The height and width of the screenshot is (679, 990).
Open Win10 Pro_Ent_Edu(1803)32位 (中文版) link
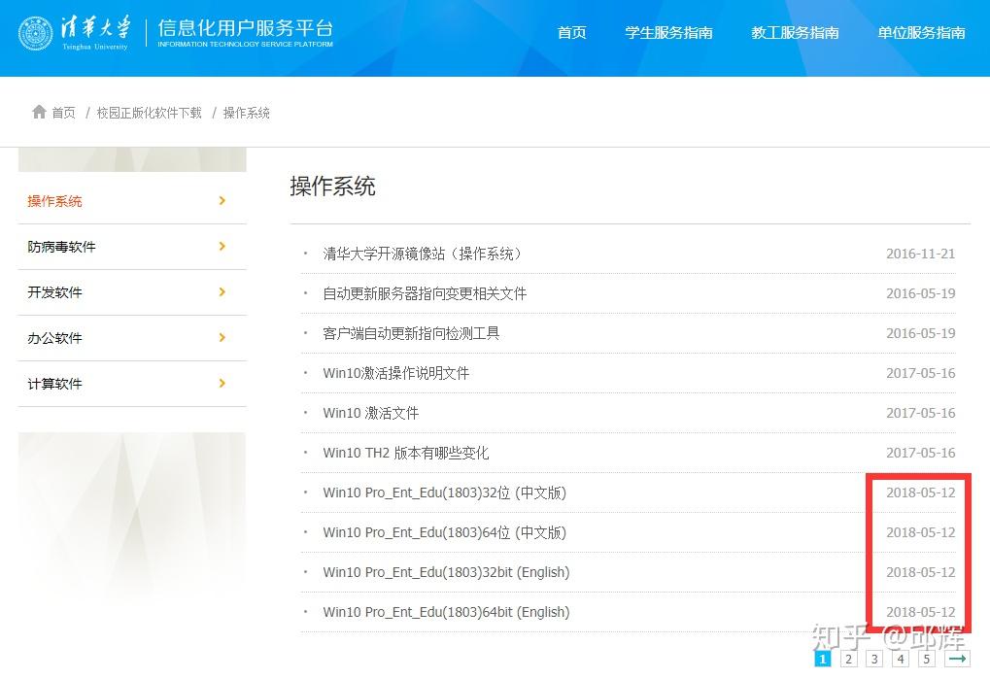point(445,492)
